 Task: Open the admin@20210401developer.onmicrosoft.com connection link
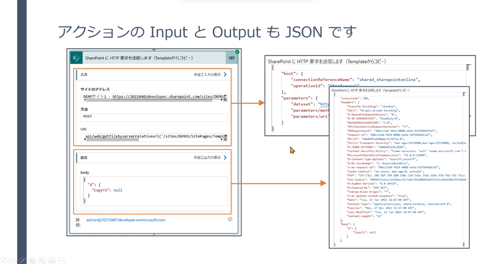126,220
